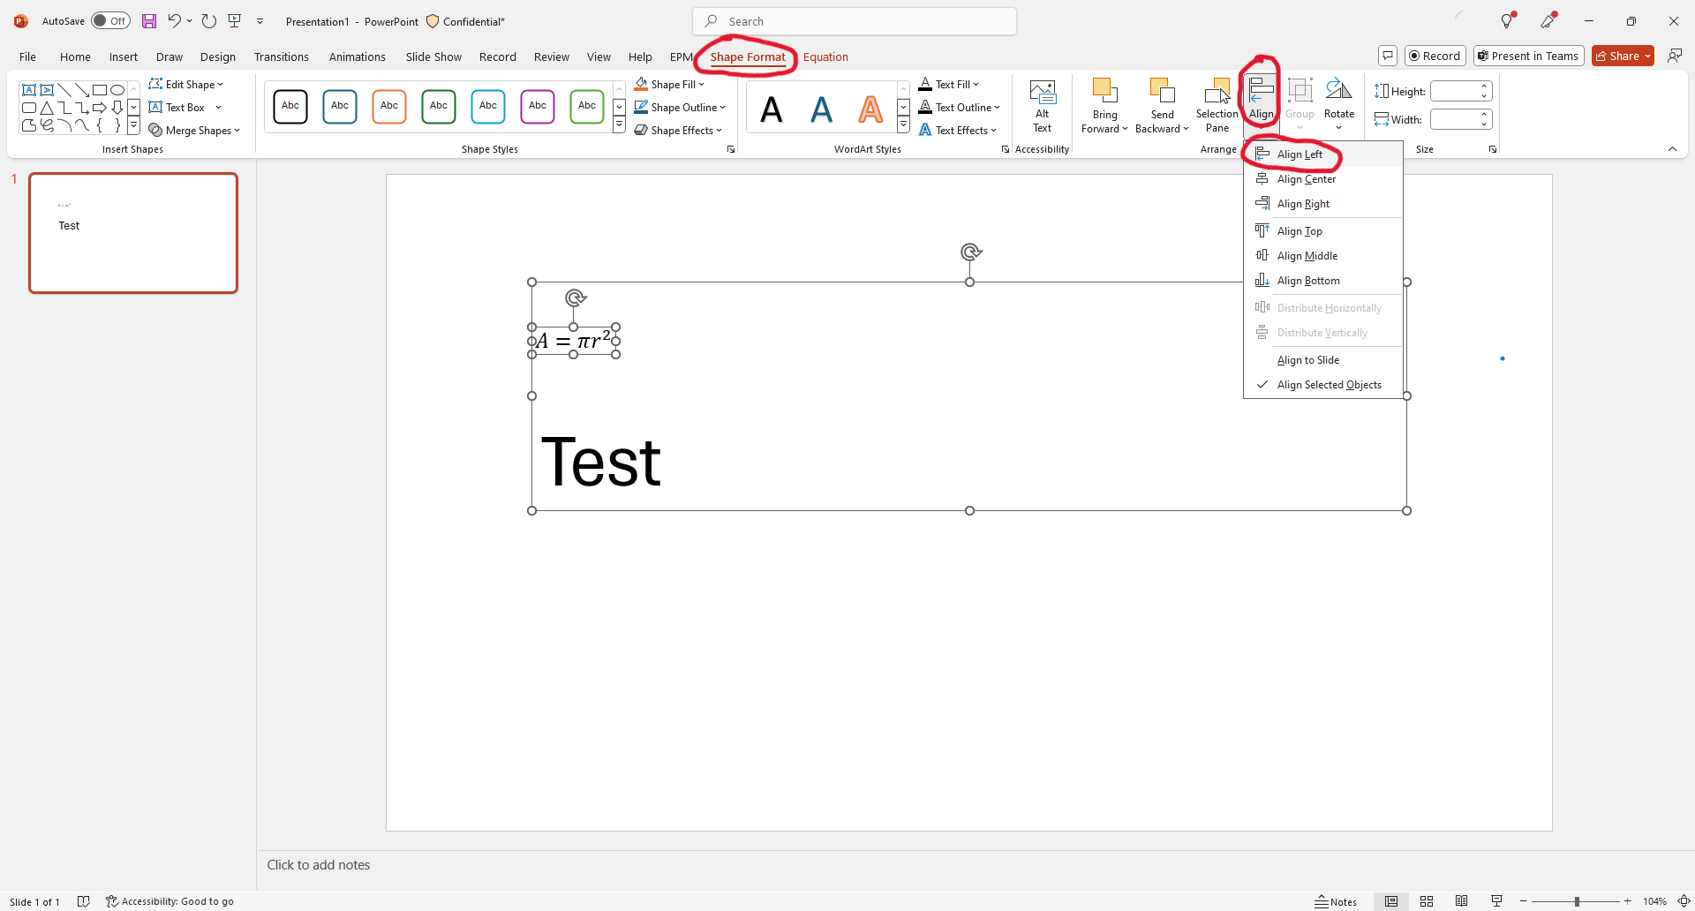This screenshot has width=1695, height=911.
Task: Toggle AutoSave switch
Action: (x=110, y=21)
